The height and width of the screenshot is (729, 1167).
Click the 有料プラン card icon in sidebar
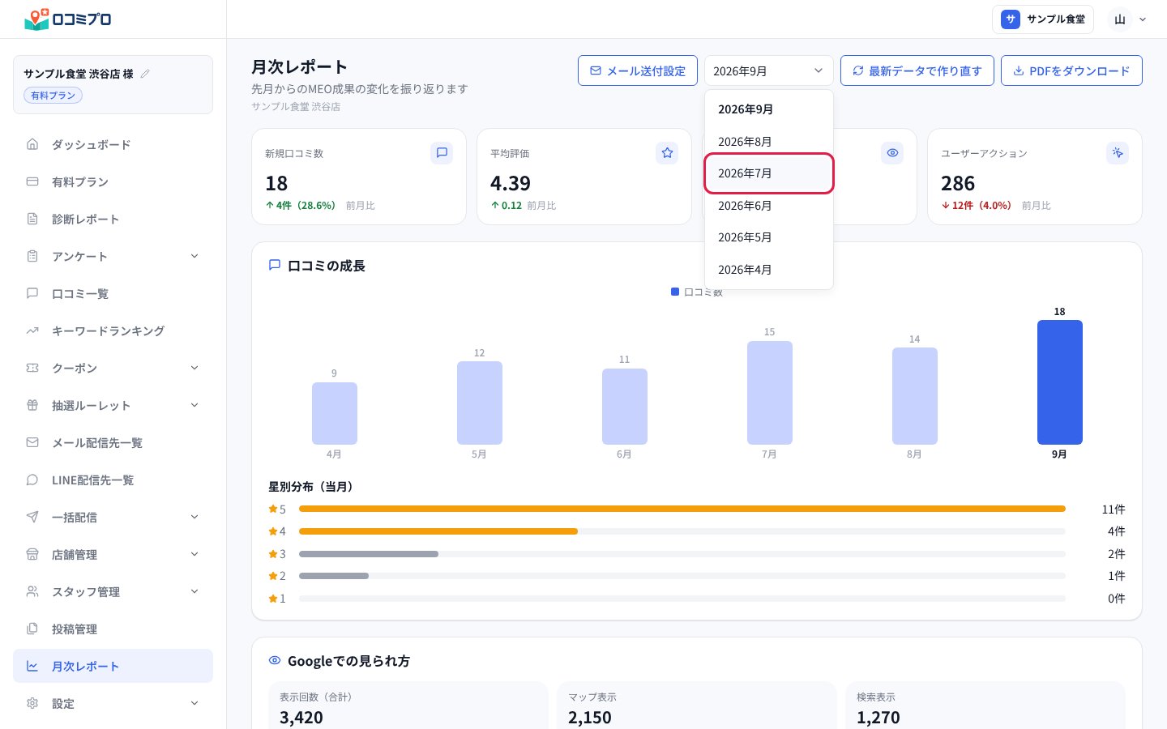(x=32, y=181)
